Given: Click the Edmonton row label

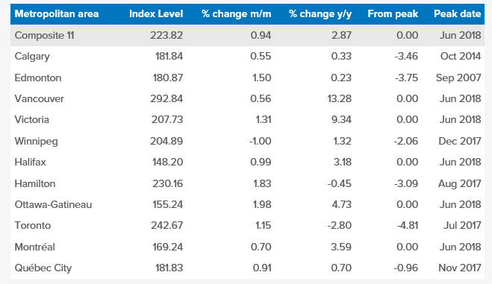Looking at the screenshot, I should pos(37,78).
